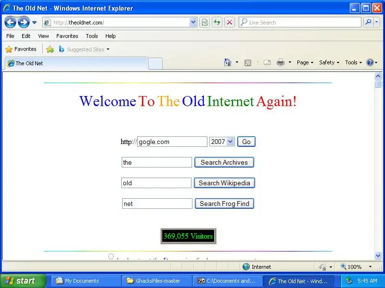The image size is (385, 288).
Task: Add page to Favorites bar icon
Action: pos(50,49)
